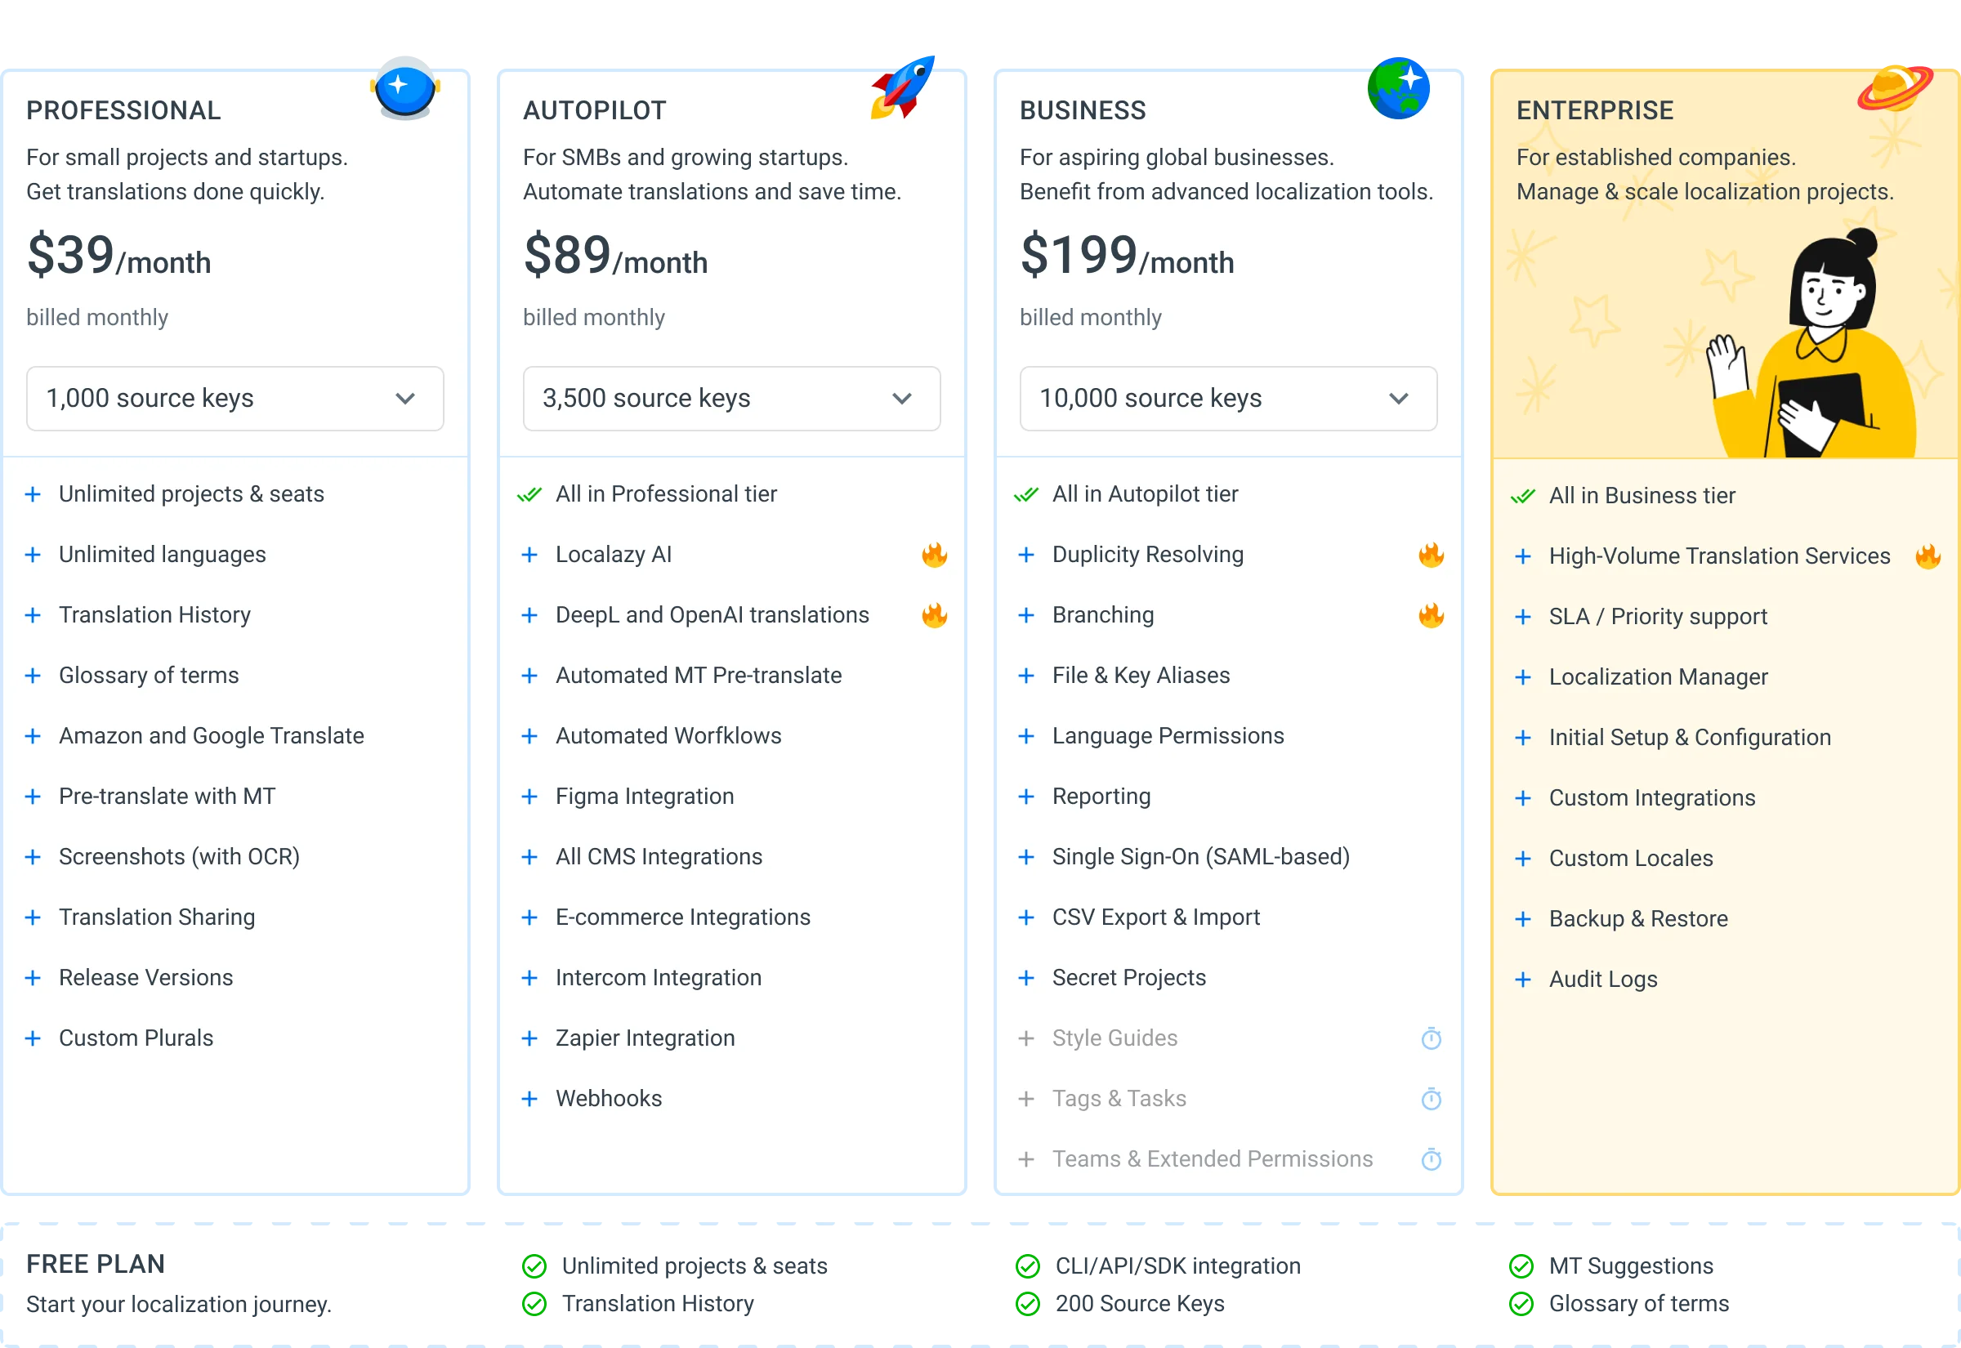The image size is (1961, 1348).
Task: Click the Professional plan astronaut helmet icon
Action: [404, 87]
